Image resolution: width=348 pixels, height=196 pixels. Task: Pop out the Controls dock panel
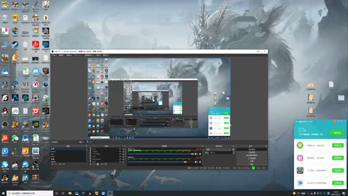click(x=266, y=146)
